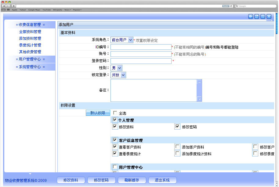
Task: Open the Top Sites grid icon
Action: pos(8,10)
